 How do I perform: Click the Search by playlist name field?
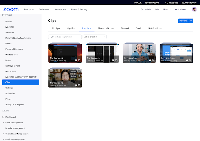tap(65, 37)
